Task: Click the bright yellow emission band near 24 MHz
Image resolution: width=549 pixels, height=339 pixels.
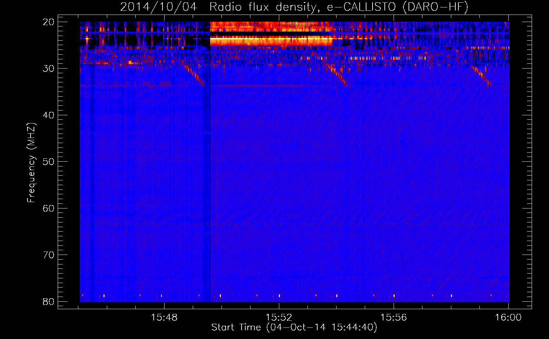Action: pyautogui.click(x=271, y=41)
